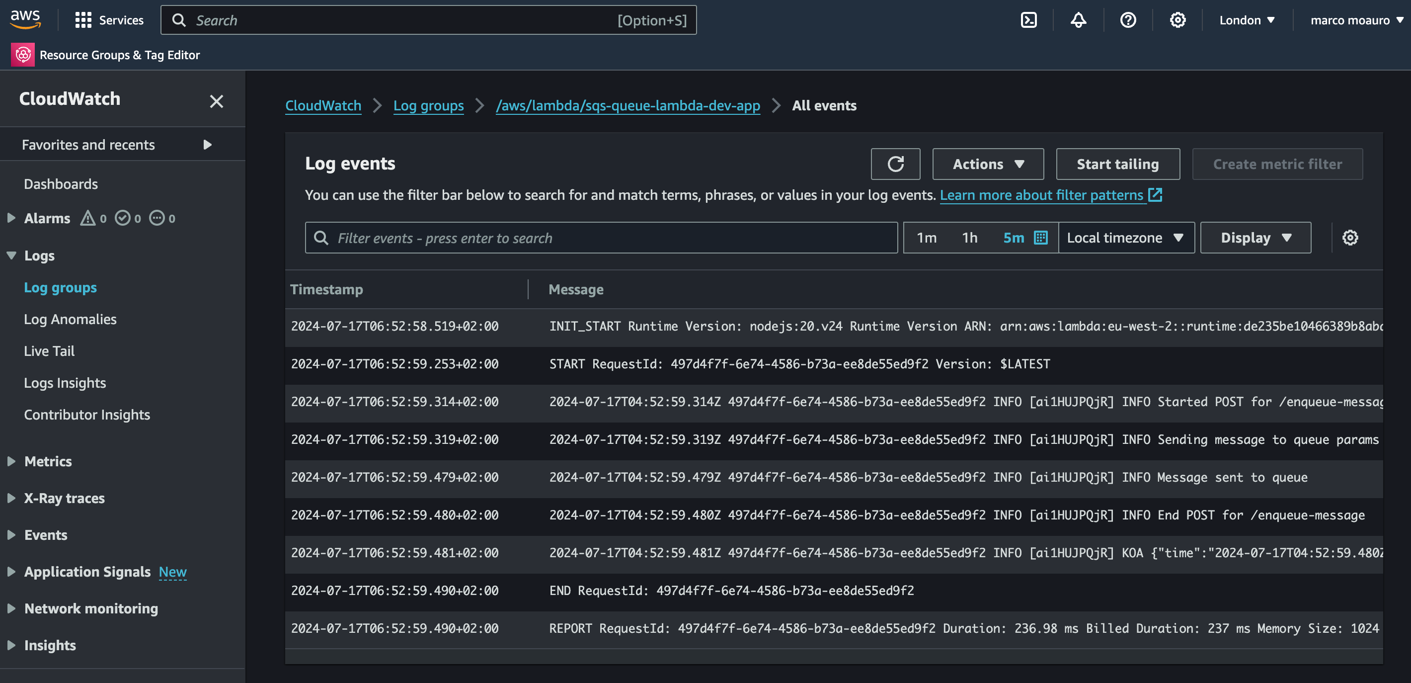Image resolution: width=1411 pixels, height=683 pixels.
Task: Open AWS CloudShell terminal
Action: coord(1029,20)
